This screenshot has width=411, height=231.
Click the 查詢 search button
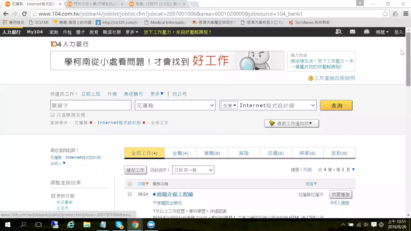336,106
